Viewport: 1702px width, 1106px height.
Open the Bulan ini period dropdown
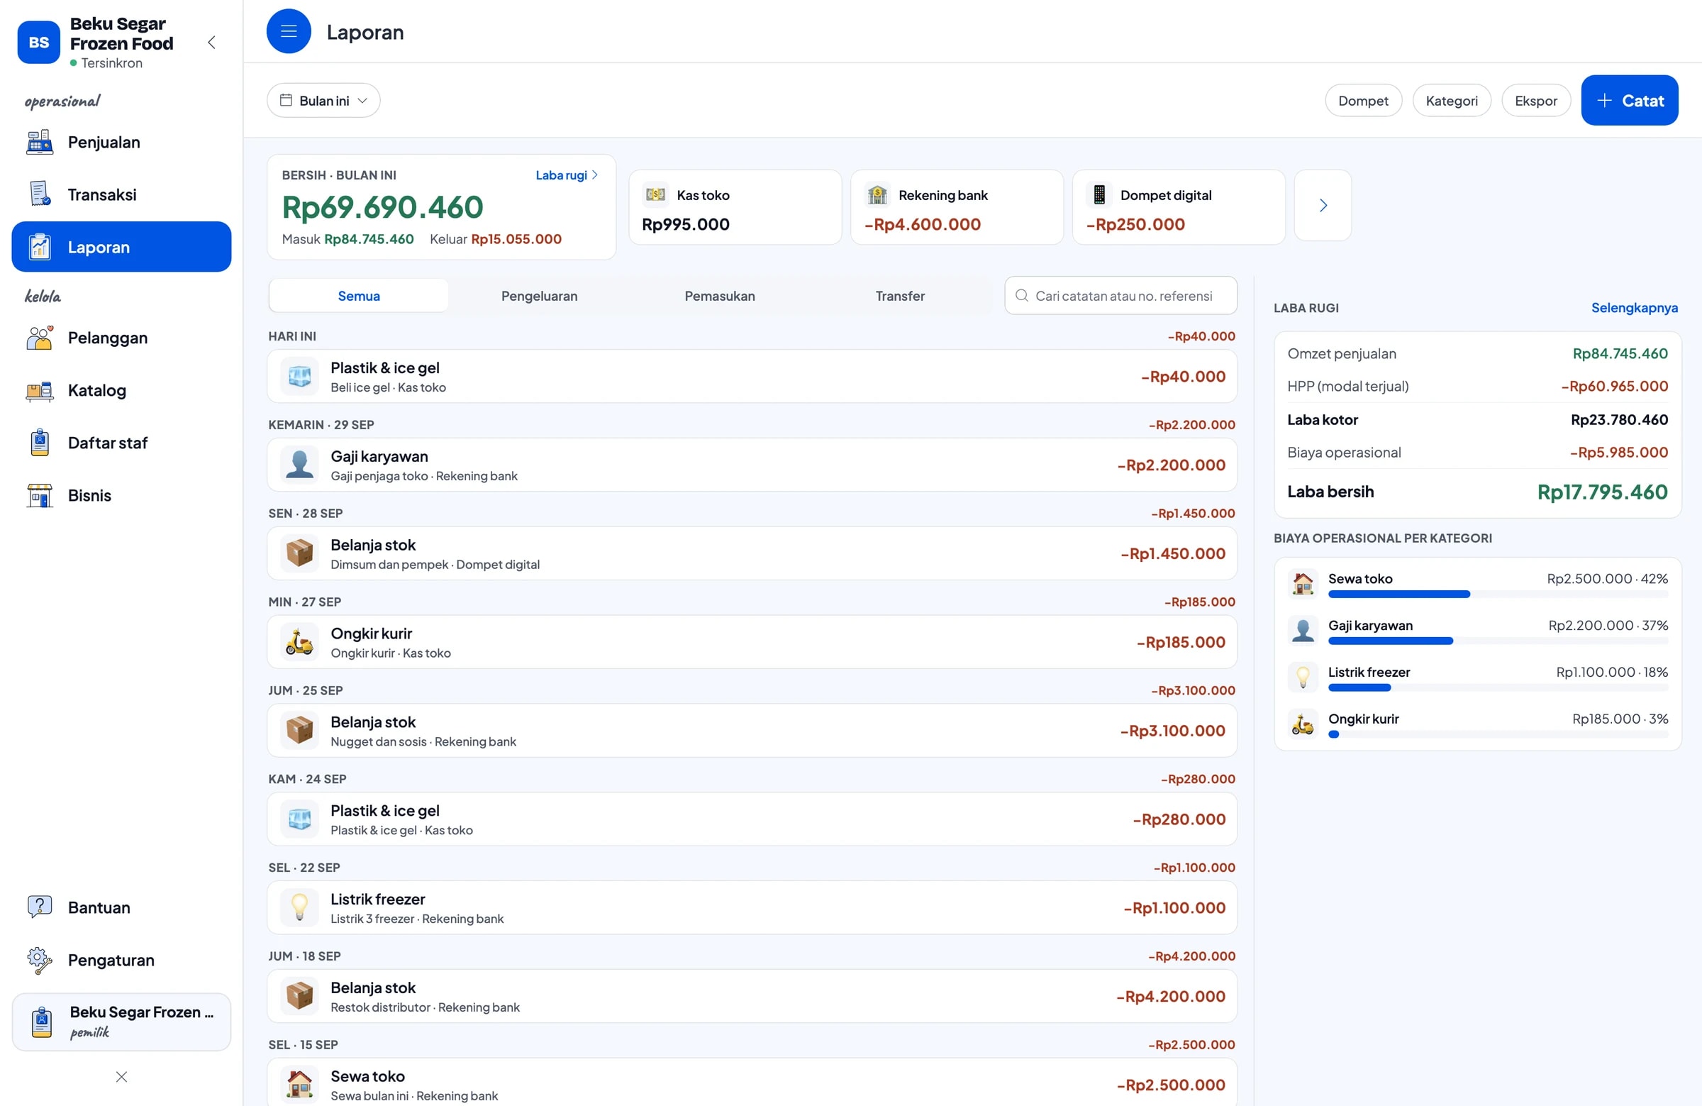click(x=323, y=101)
